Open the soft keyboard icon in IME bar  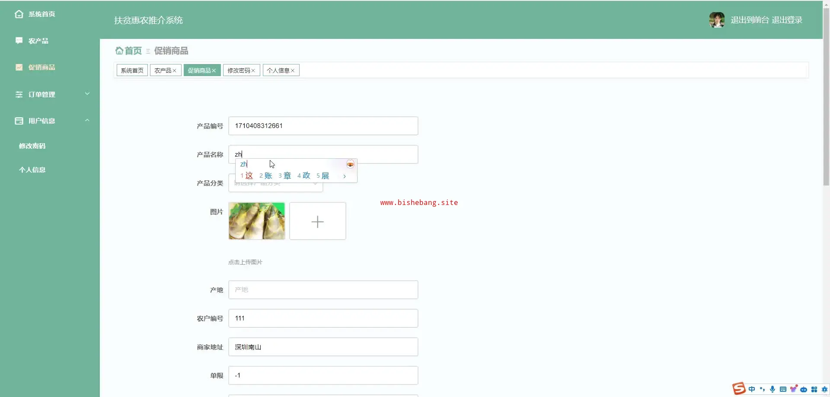783,389
